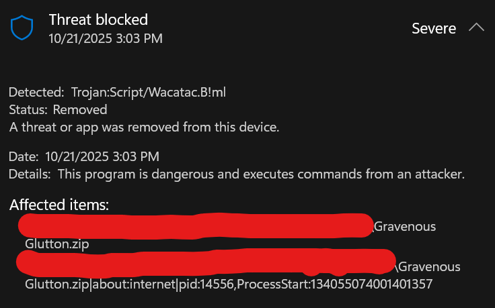Viewport: 495px width, 308px height.
Task: Select the first "Glutton.zip" line
Action: point(56,244)
